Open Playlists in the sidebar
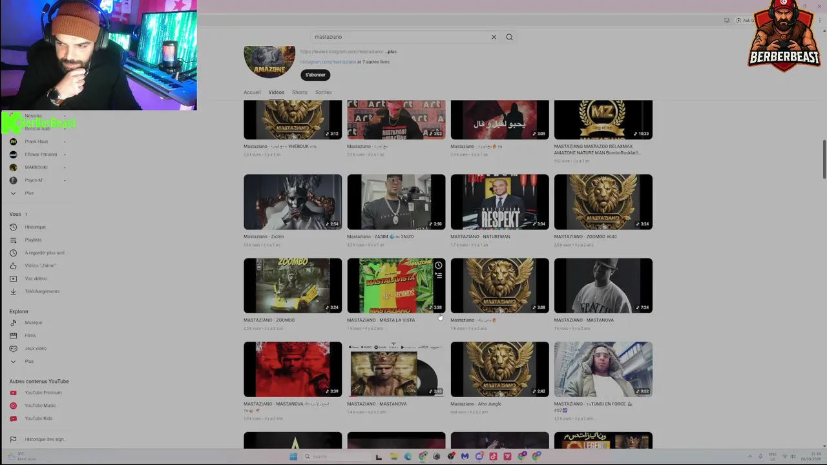 [x=33, y=240]
